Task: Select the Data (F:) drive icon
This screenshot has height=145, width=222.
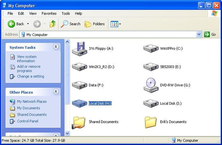Action: [79, 85]
